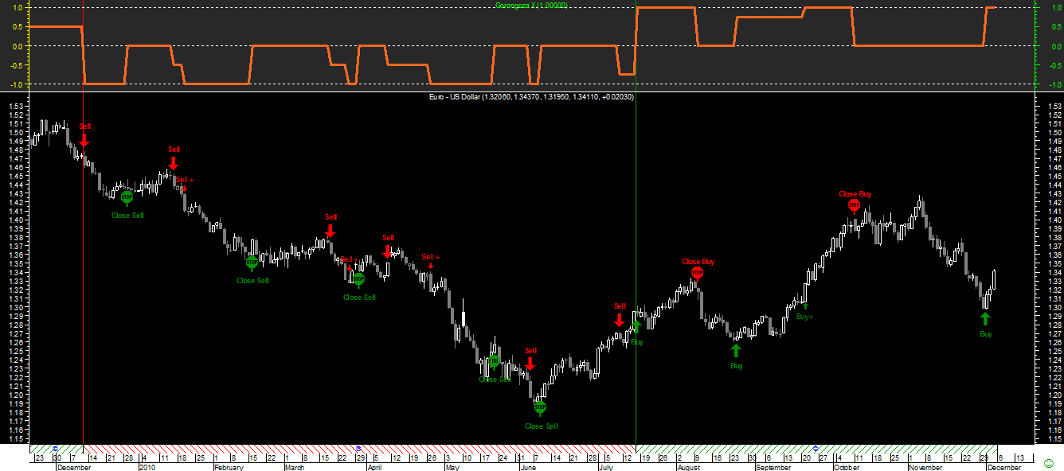Click the July green Buy arrow

[636, 326]
